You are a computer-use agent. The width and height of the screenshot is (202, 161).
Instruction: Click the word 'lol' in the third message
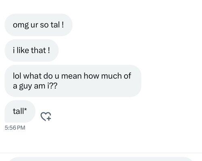coord(17,76)
